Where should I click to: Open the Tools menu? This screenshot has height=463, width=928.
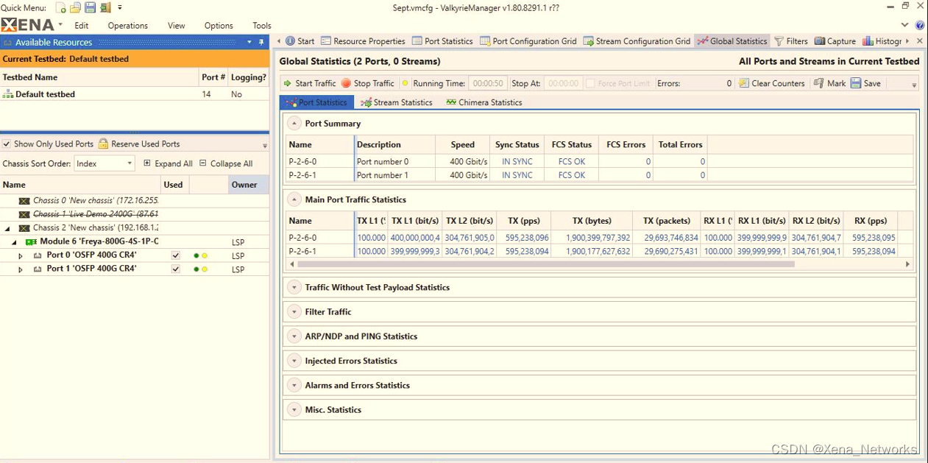click(262, 25)
